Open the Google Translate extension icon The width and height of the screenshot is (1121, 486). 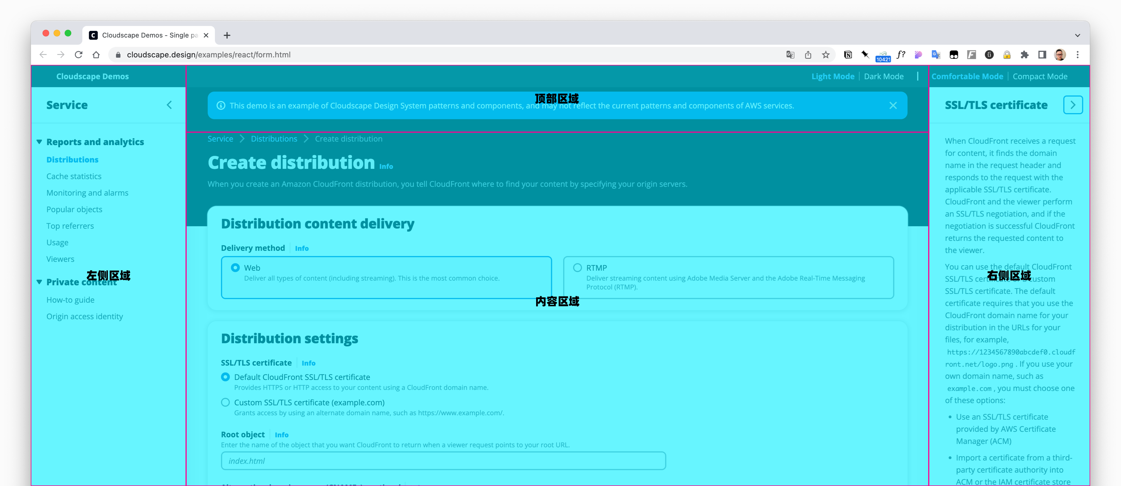tap(936, 54)
